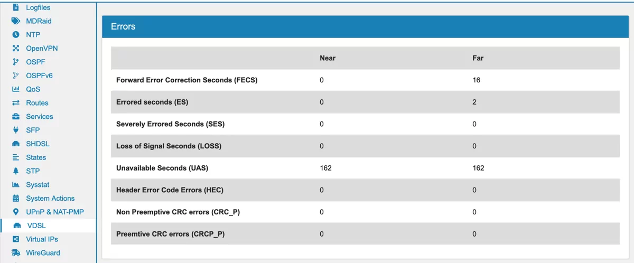Click Non Preemptive CRC errors (CRC_P) label
Image resolution: width=634 pixels, height=263 pixels.
pos(178,212)
